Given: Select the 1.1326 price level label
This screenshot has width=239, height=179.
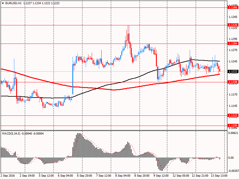Looking at the screenshot, I should pyautogui.click(x=233, y=25).
